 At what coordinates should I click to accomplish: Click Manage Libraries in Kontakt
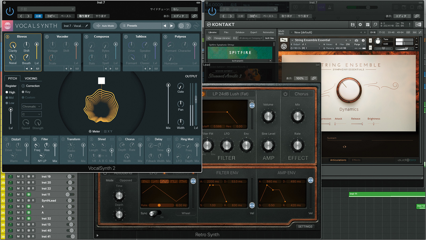pos(222,38)
